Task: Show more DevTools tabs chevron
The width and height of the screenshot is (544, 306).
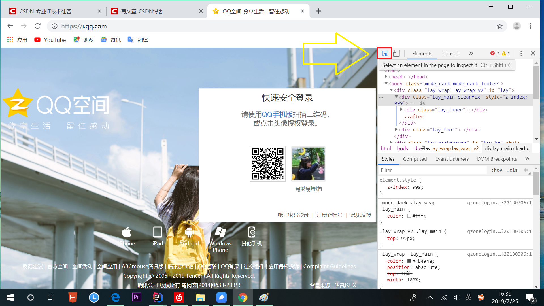Action: pos(471,53)
